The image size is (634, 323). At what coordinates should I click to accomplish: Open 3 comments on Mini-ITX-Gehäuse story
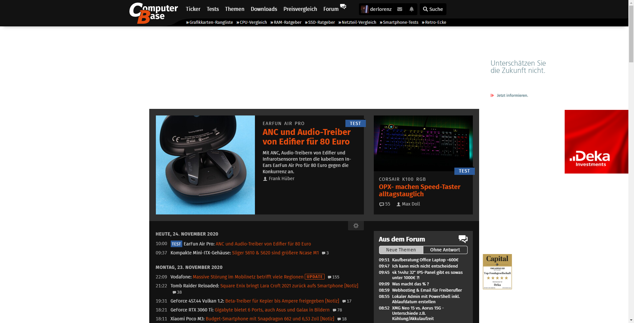pyautogui.click(x=325, y=253)
